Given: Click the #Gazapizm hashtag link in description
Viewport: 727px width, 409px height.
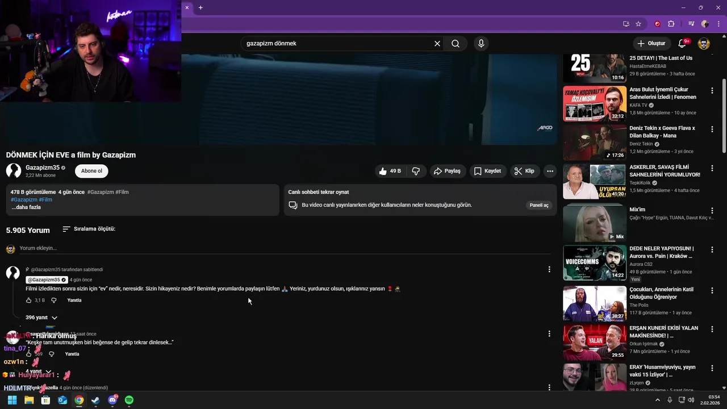Looking at the screenshot, I should pyautogui.click(x=24, y=200).
